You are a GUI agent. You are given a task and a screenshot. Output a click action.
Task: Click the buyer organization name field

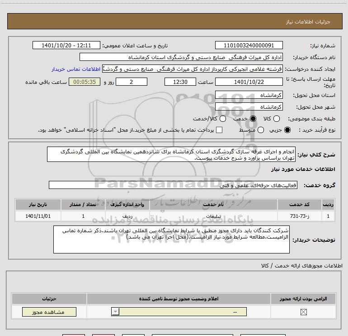(x=181, y=57)
